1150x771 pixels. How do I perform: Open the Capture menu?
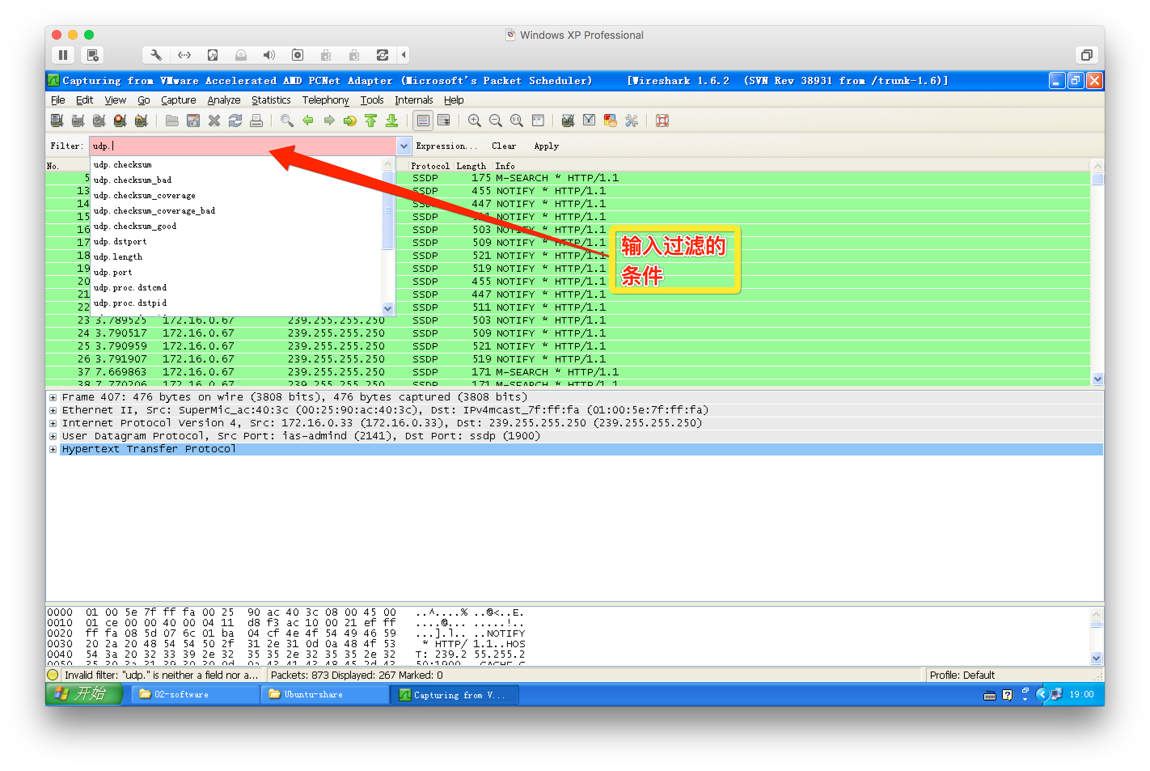coord(178,100)
